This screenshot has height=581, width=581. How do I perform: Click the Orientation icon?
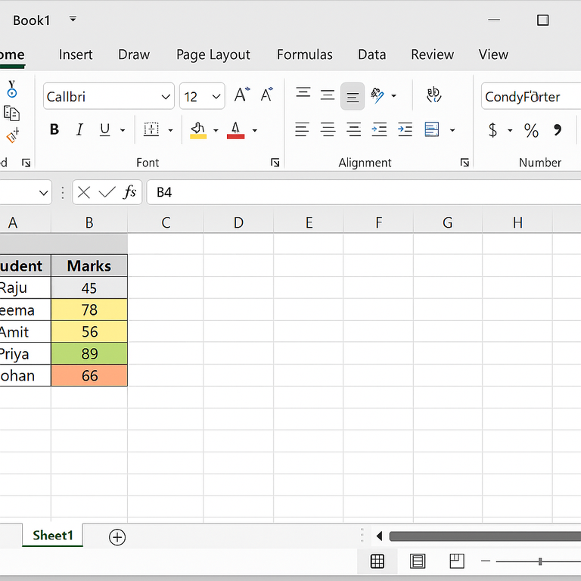coord(377,95)
